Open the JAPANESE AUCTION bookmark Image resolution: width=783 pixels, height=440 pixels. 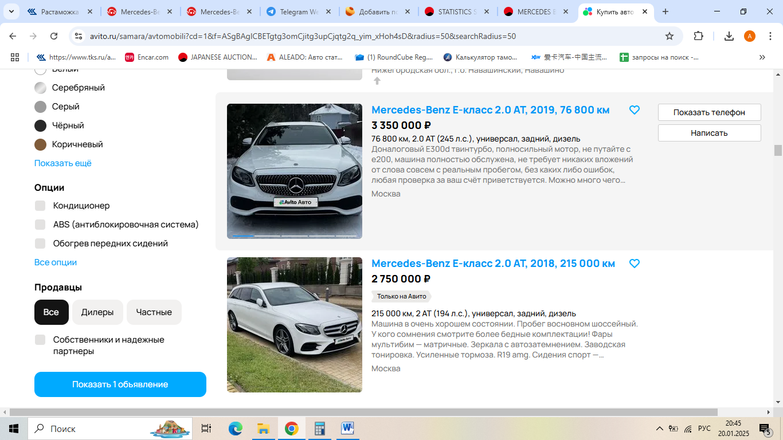(218, 57)
